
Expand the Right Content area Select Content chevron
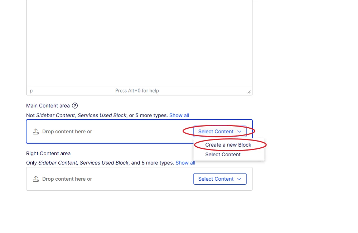click(239, 179)
